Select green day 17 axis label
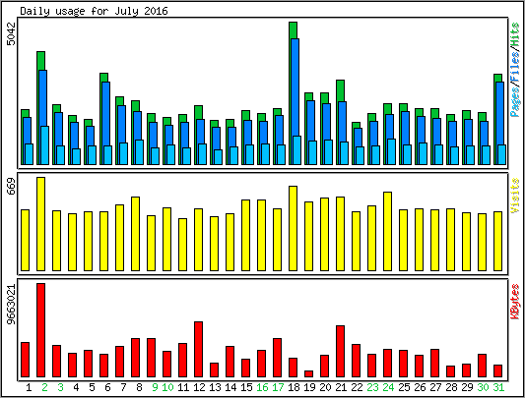This screenshot has width=525, height=398. coord(278,387)
